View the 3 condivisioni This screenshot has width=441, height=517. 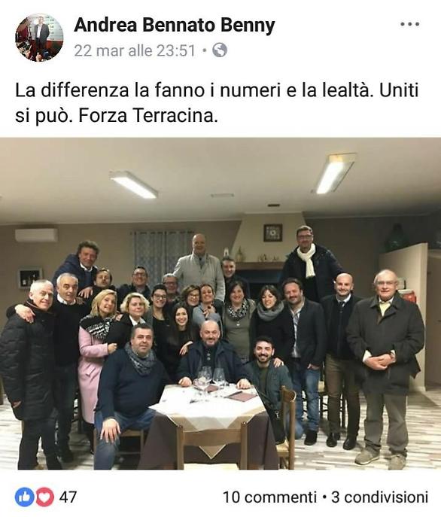pyautogui.click(x=379, y=497)
